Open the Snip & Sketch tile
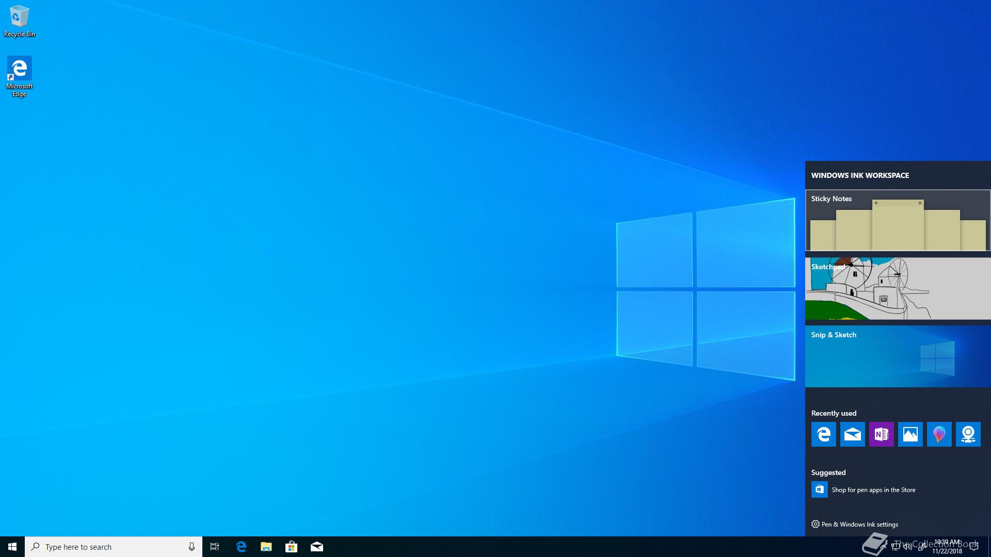 (898, 356)
